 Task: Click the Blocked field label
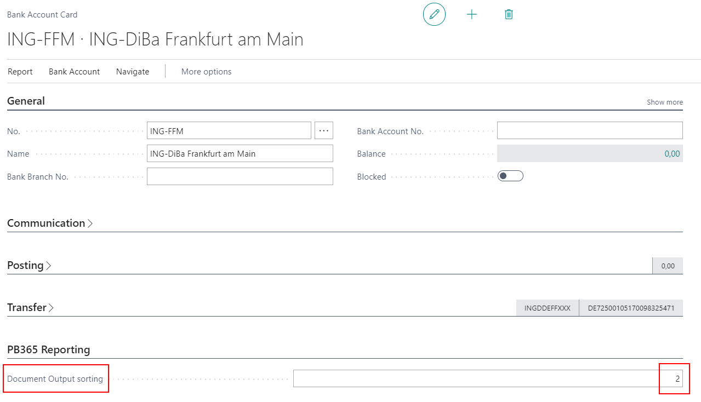372,176
